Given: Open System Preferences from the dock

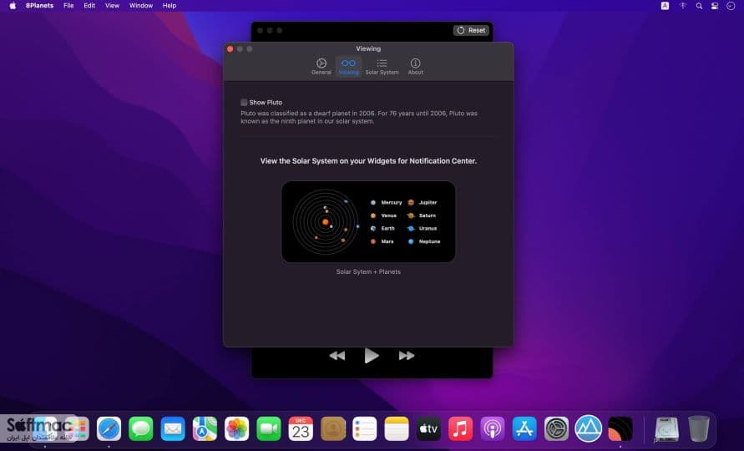Looking at the screenshot, I should coord(556,428).
